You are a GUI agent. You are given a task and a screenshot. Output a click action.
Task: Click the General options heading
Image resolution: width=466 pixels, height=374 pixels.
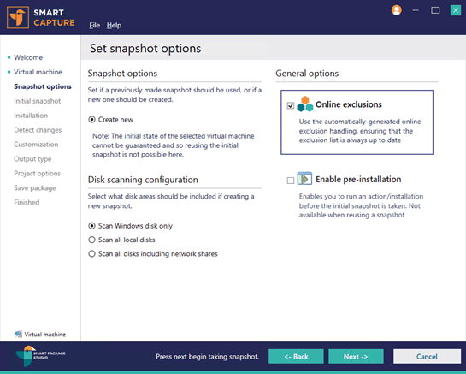coord(307,74)
